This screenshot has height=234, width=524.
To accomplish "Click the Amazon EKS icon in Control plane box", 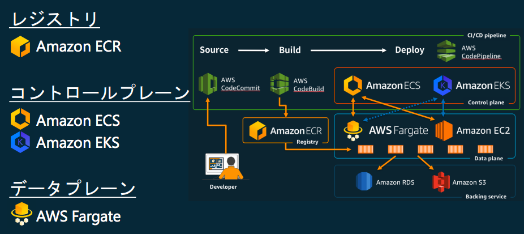I will click(443, 86).
